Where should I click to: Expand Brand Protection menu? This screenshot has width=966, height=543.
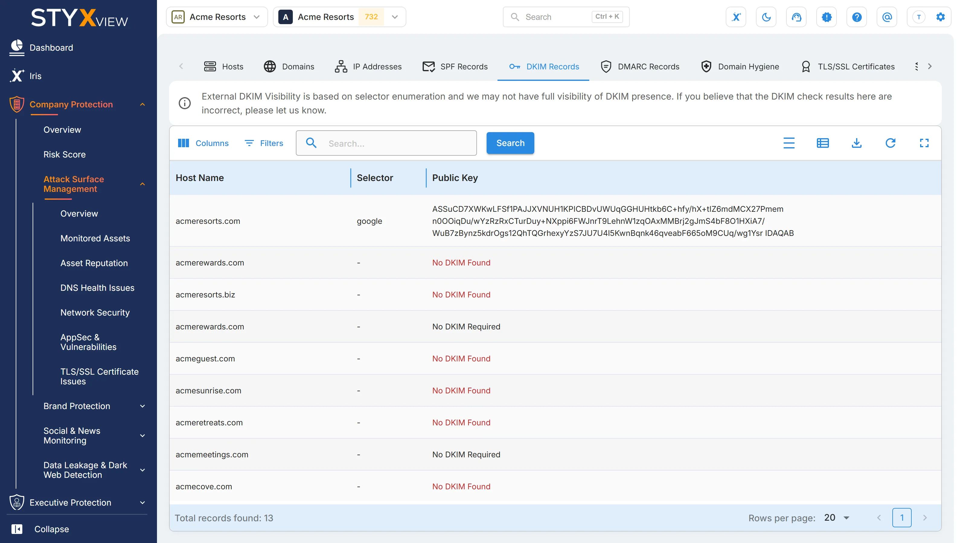(142, 406)
